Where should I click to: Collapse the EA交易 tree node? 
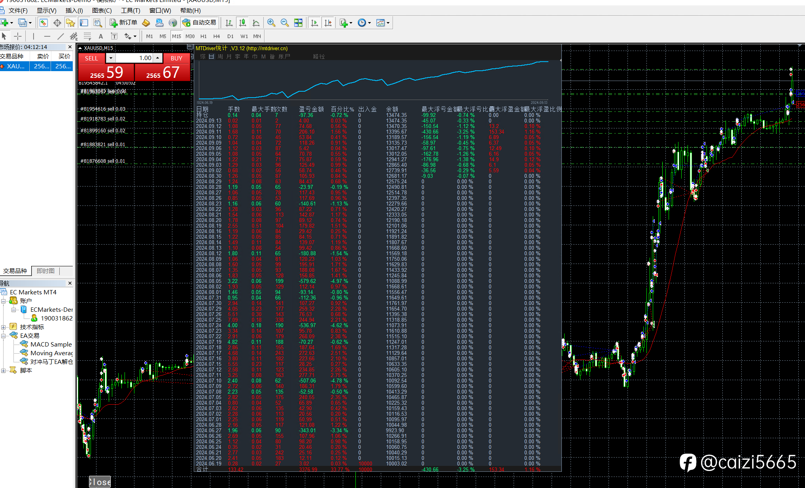point(3,336)
